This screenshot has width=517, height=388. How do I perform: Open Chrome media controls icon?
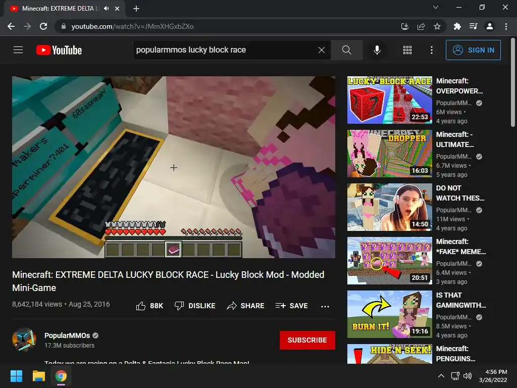pyautogui.click(x=473, y=26)
